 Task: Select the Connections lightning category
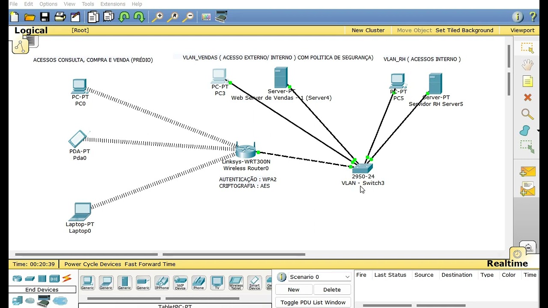click(67, 278)
